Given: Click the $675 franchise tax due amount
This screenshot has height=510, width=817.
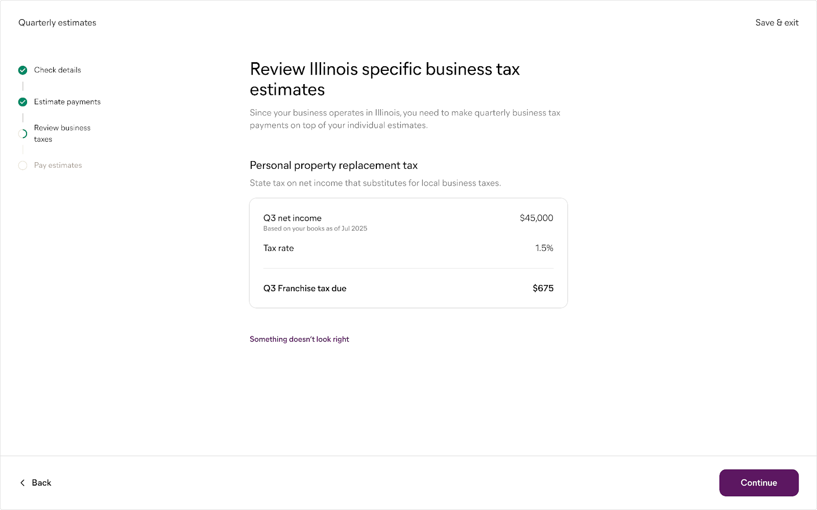Looking at the screenshot, I should pyautogui.click(x=543, y=288).
